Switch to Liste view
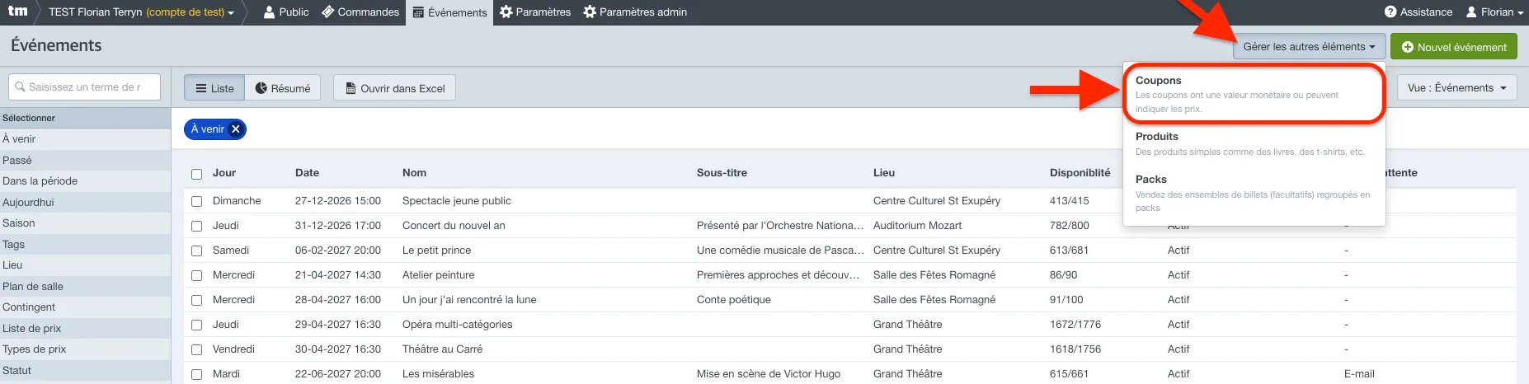This screenshot has width=1529, height=384. coord(214,88)
